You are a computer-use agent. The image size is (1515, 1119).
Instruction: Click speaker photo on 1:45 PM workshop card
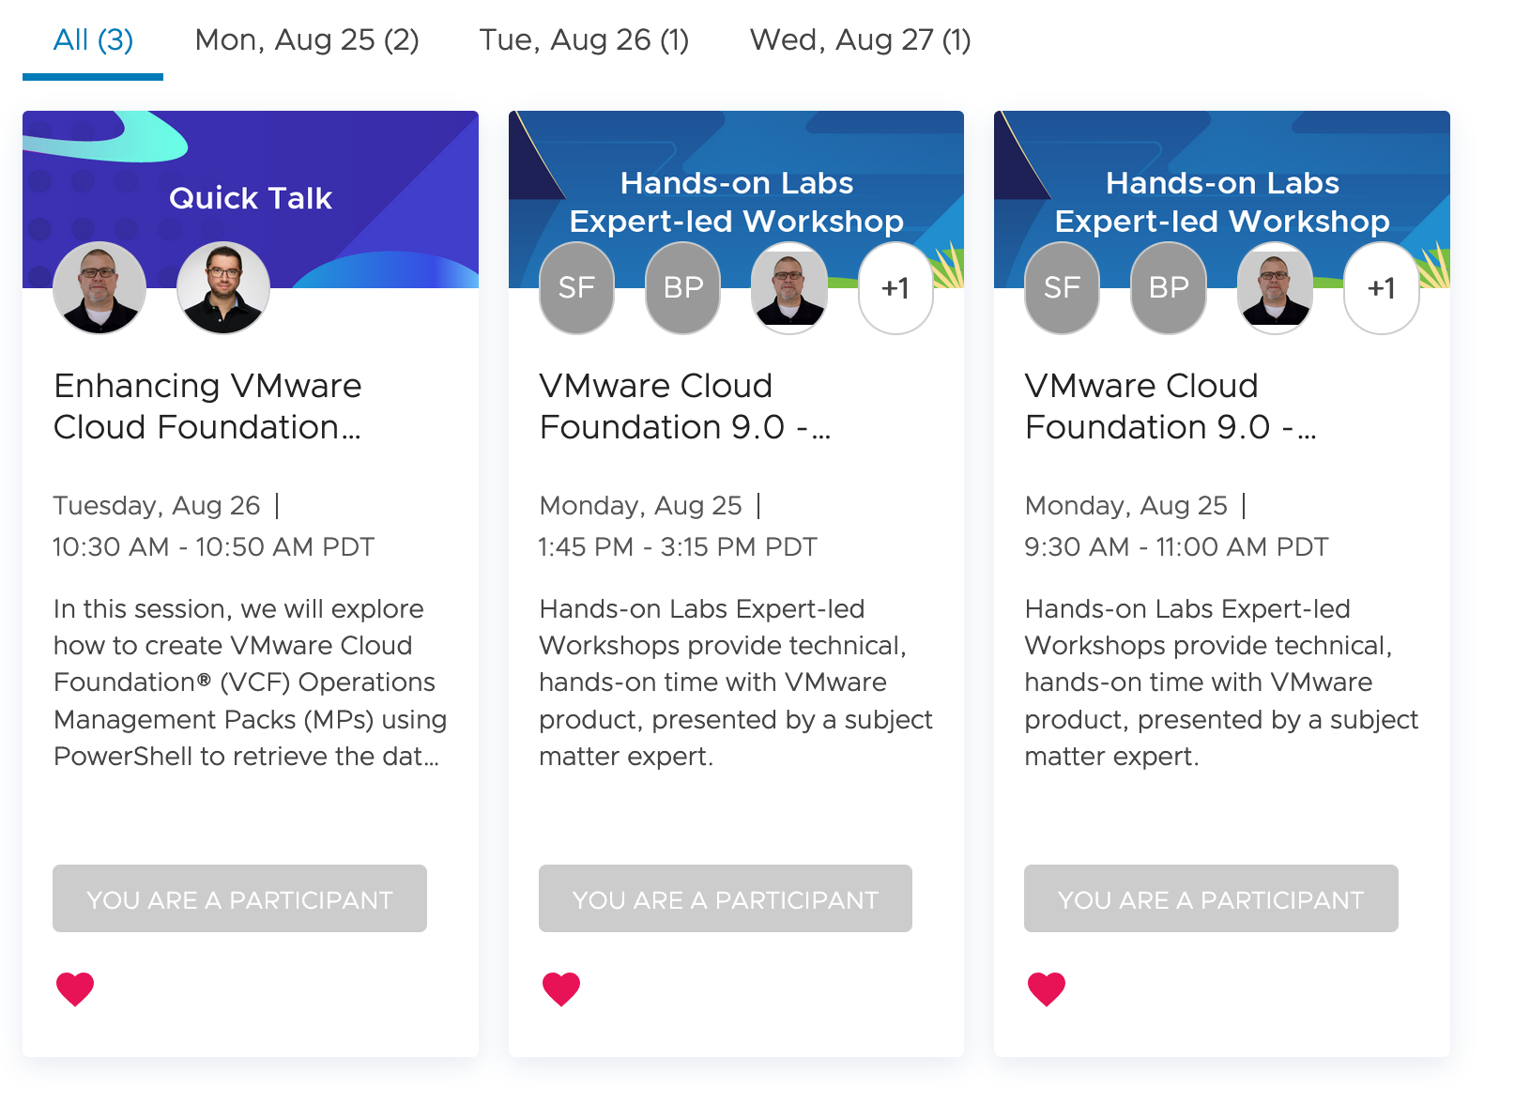tap(789, 288)
